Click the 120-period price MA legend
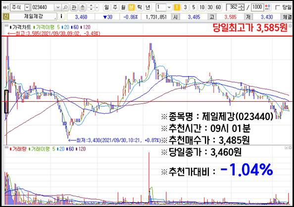294x207 pixels. tap(86, 27)
